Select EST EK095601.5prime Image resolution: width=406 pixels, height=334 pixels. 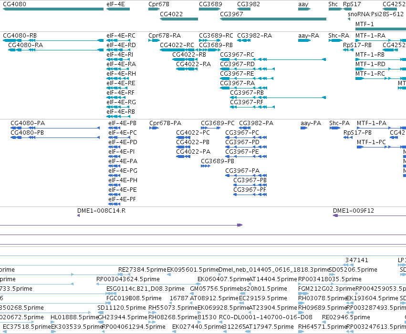[193, 270]
